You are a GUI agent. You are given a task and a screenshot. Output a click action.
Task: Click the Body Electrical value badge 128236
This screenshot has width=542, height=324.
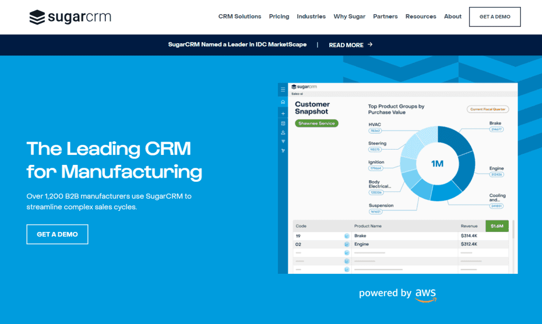click(376, 192)
